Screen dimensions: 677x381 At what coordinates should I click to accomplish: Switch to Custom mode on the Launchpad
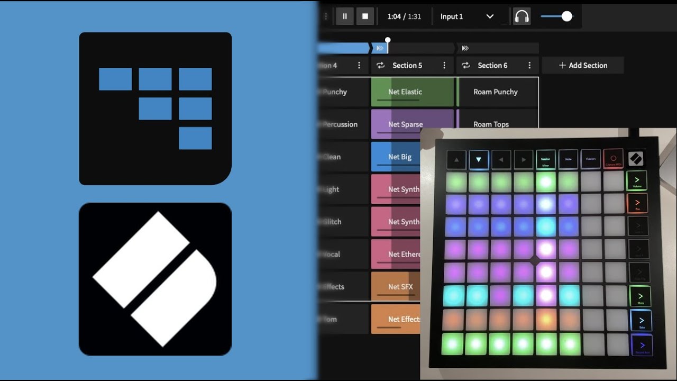[591, 159]
